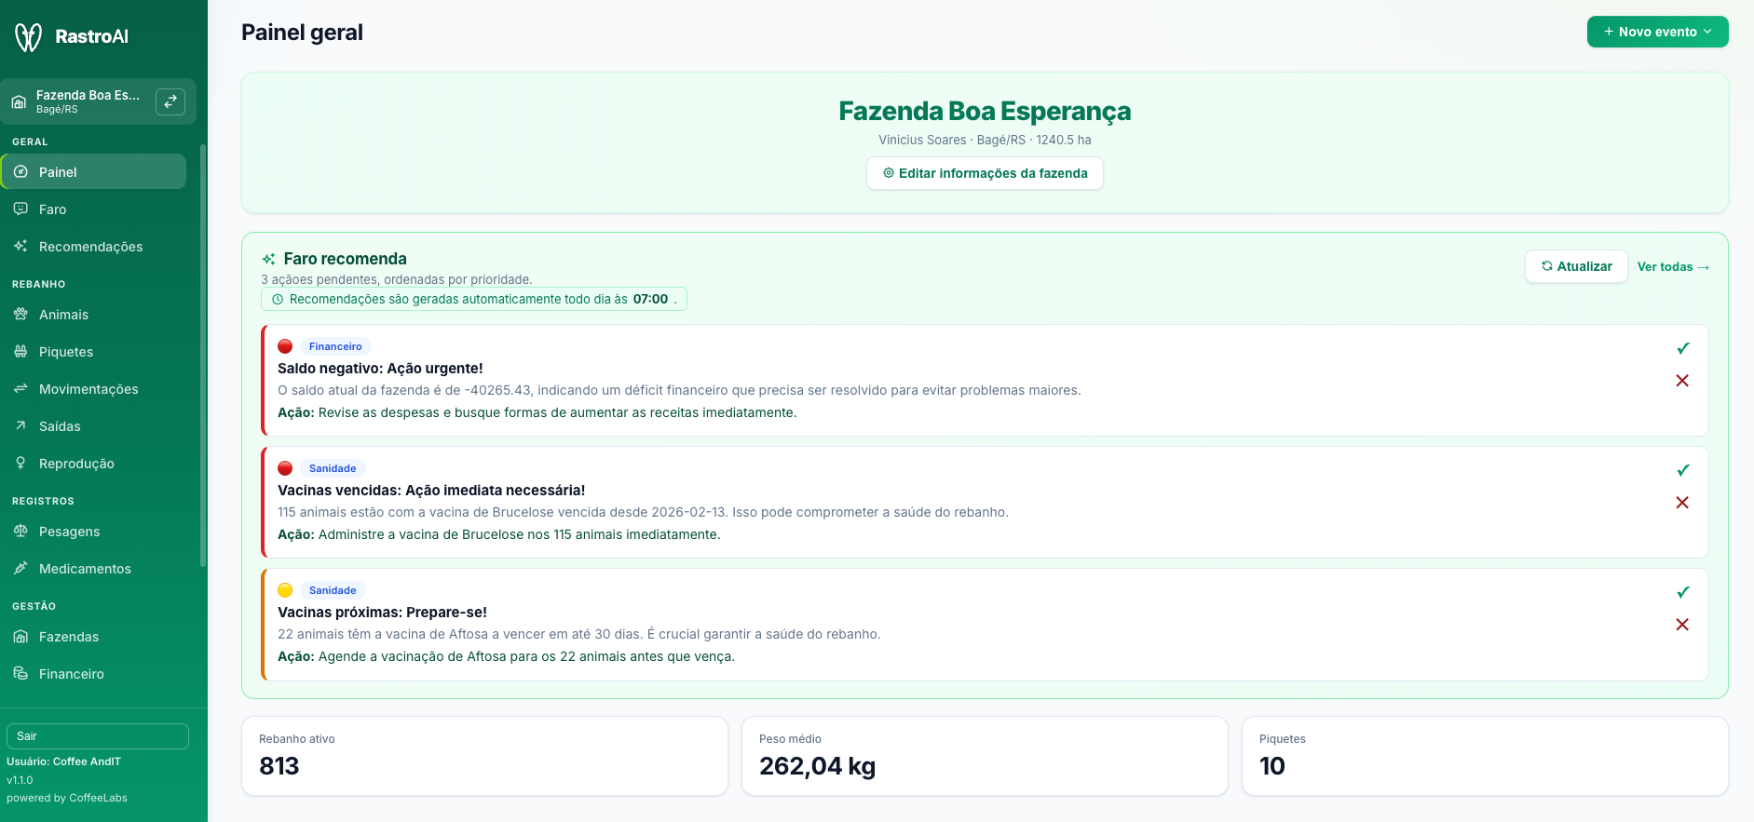Click the Atualizar button
The height and width of the screenshot is (822, 1754).
tap(1576, 266)
